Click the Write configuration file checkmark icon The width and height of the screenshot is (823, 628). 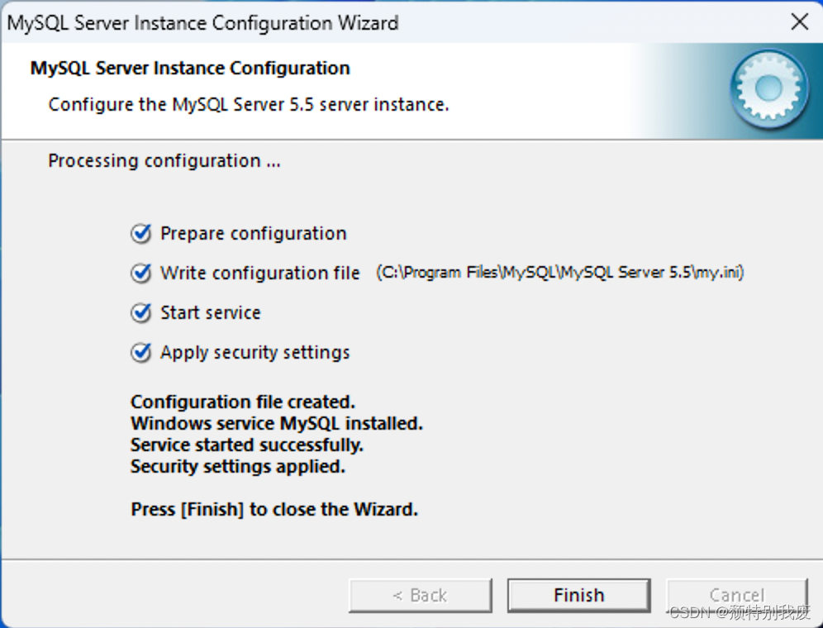pos(140,274)
